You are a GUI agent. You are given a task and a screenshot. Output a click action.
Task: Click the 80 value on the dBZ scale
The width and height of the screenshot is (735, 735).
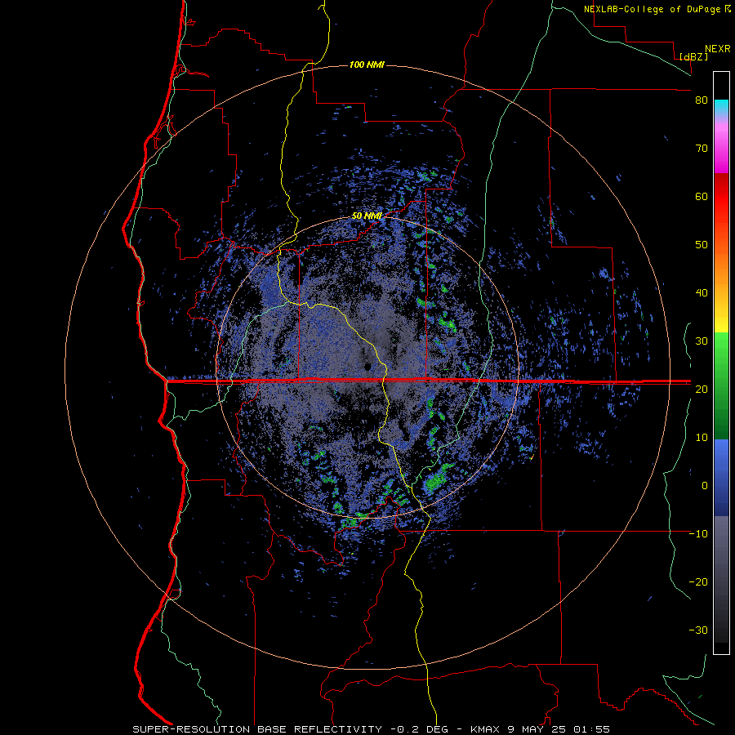click(x=702, y=100)
